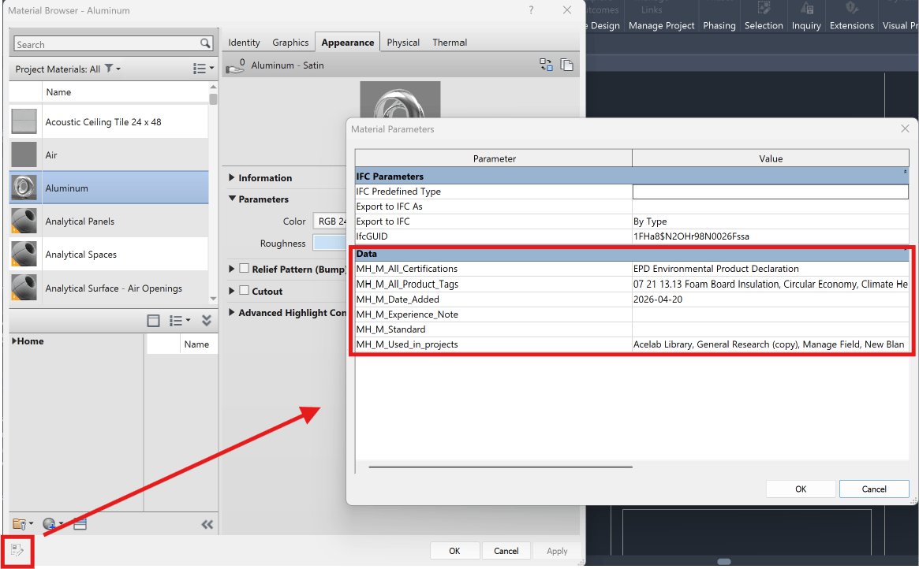Collapse the material browser left pane chevrons
Viewport: 919px width, 569px height.
point(207,525)
